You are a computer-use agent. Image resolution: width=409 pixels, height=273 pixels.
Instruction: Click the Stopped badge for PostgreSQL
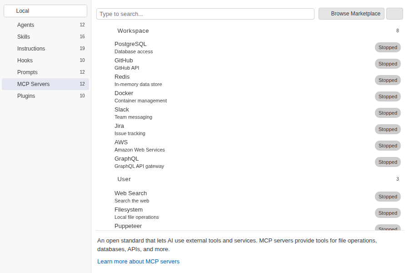[x=388, y=47]
